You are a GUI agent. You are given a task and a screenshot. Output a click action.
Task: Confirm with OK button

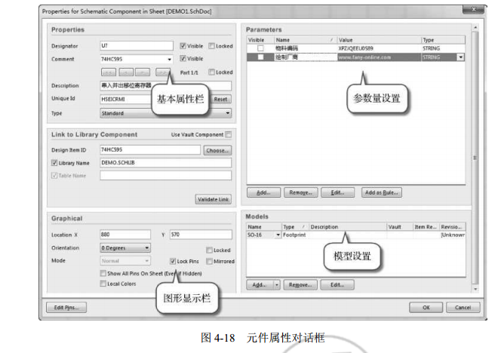[x=426, y=307]
